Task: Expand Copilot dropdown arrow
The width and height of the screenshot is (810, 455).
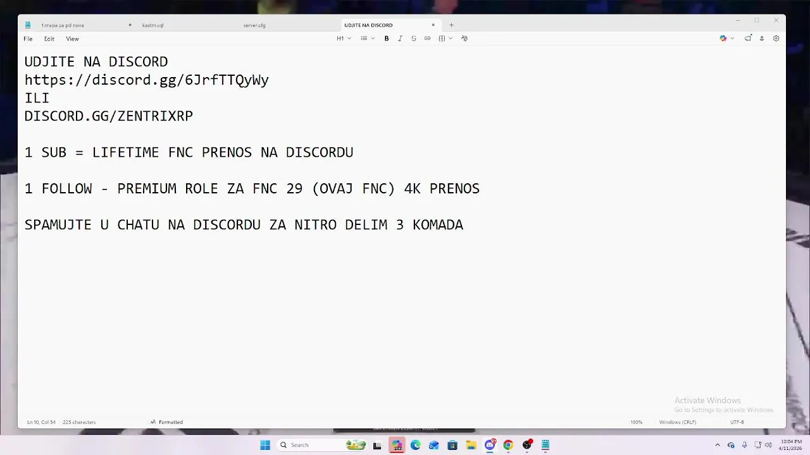Action: (x=733, y=39)
